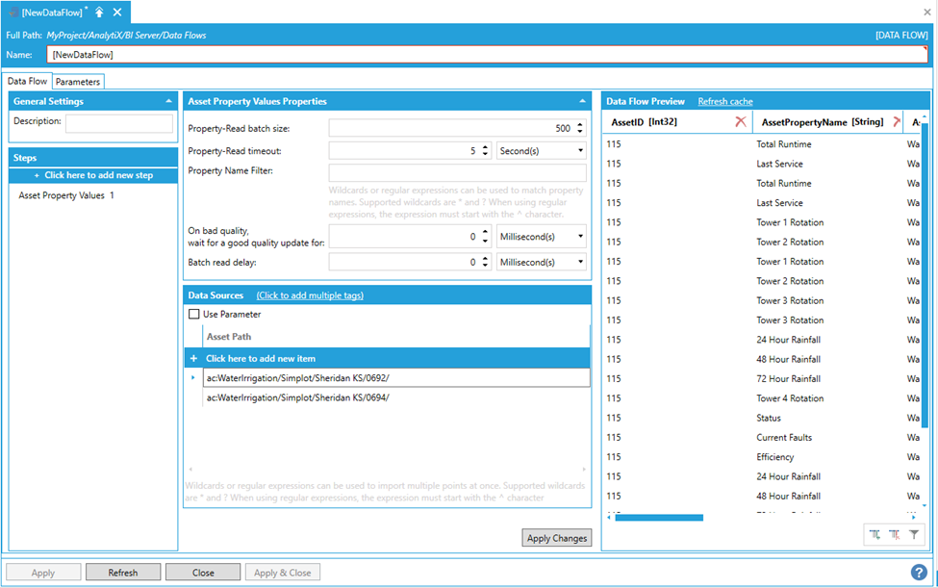Screen dimensions: 938x588
Task: Click the plus icon to add new item
Action: click(193, 358)
